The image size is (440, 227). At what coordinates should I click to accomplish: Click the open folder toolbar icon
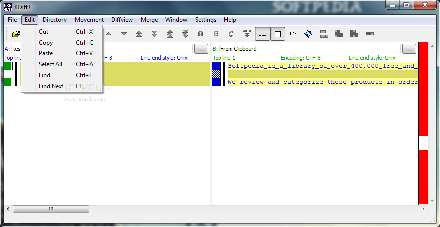(x=16, y=34)
